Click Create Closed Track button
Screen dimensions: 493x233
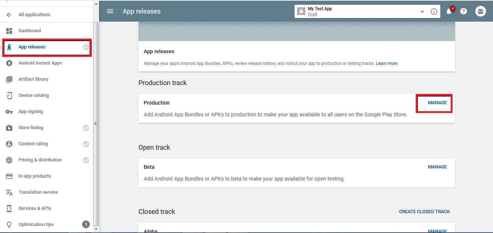coord(425,212)
